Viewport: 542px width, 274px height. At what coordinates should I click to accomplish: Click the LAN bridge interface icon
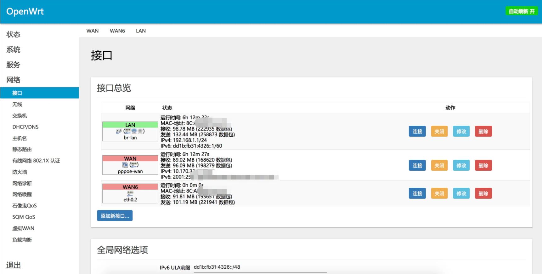tap(119, 131)
